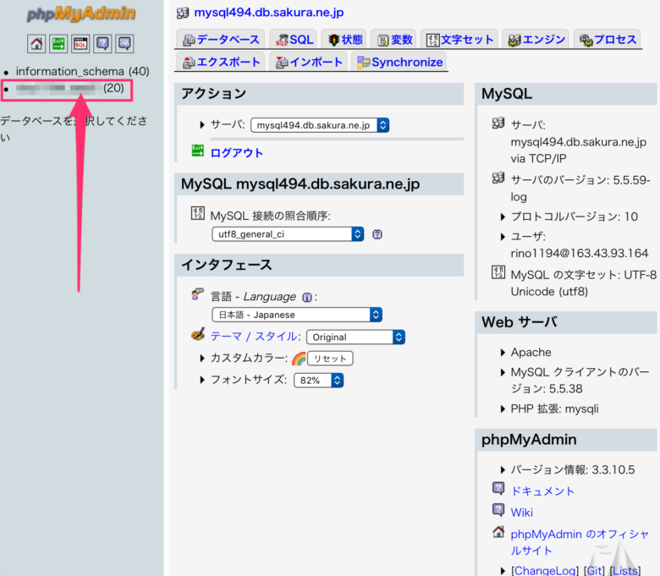
Task: Click the language speech icon beside 言語
Action: 198,294
